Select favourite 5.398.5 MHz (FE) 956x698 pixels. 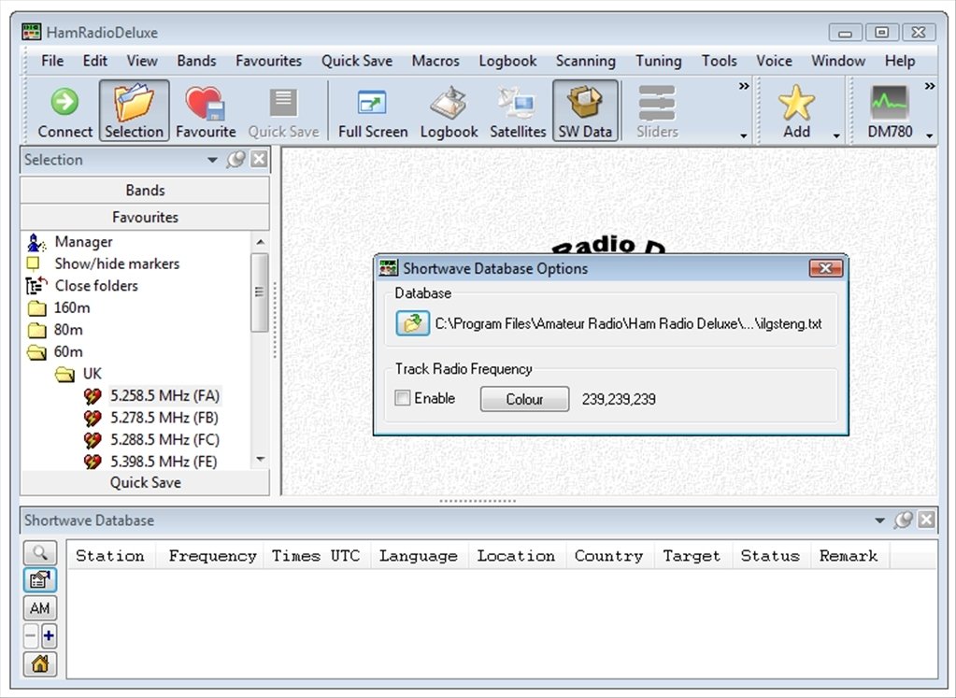pyautogui.click(x=164, y=462)
